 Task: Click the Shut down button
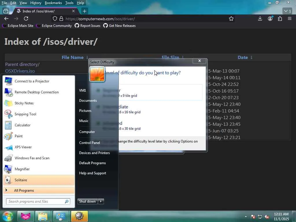[88, 201]
